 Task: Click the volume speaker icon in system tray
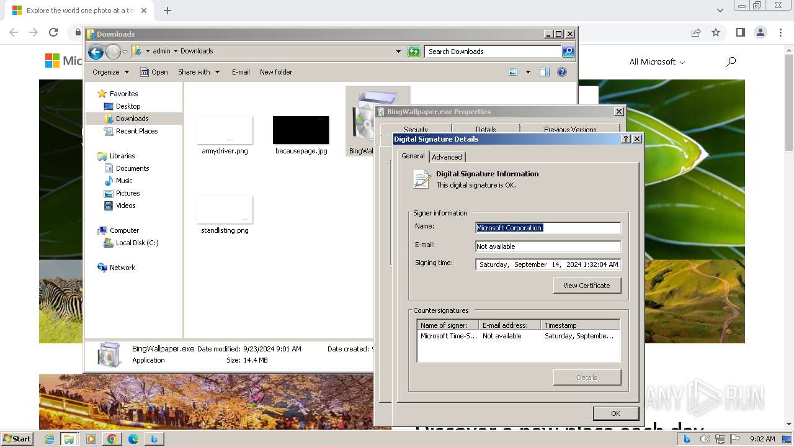click(x=705, y=439)
